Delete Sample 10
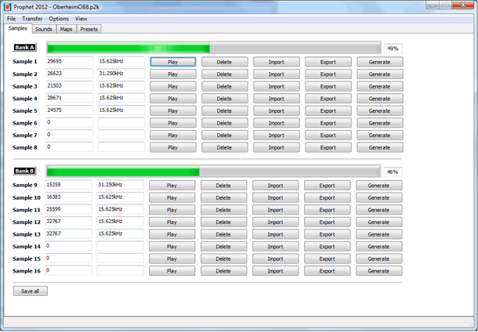Viewport: 478px width, 332px height. pyautogui.click(x=224, y=197)
